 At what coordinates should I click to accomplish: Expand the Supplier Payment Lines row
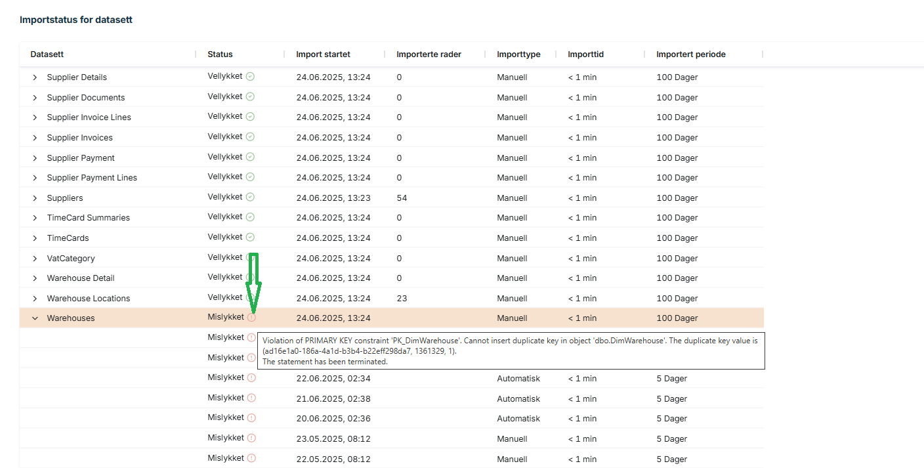click(35, 178)
